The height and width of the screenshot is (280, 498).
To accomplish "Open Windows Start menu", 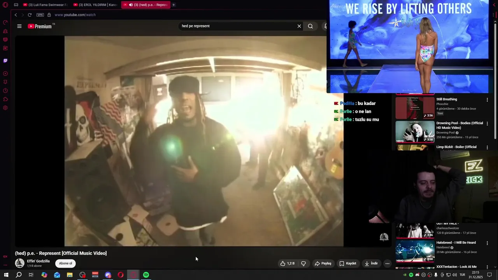I will pos(6,275).
